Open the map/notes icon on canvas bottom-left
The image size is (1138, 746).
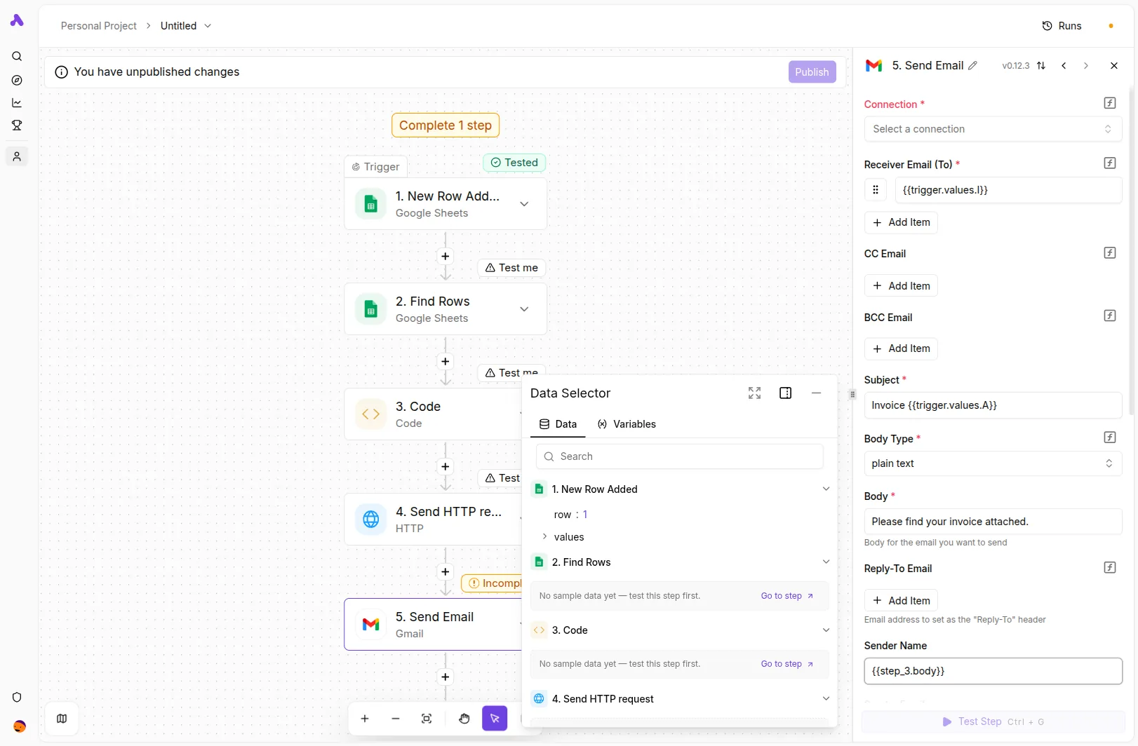coord(62,719)
